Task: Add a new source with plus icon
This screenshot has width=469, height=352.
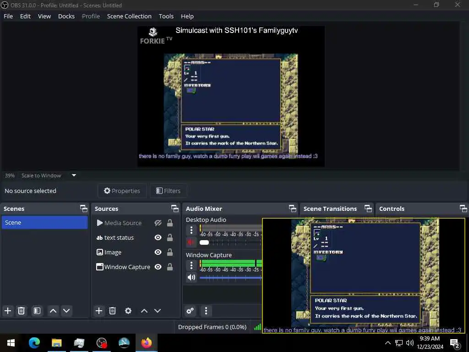Action: pyautogui.click(x=99, y=311)
